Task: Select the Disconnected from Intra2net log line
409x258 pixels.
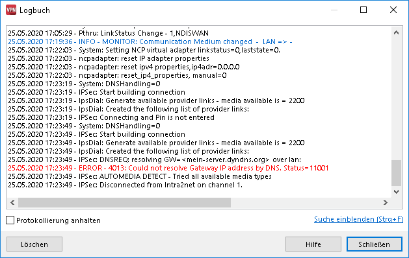Action: click(x=125, y=185)
